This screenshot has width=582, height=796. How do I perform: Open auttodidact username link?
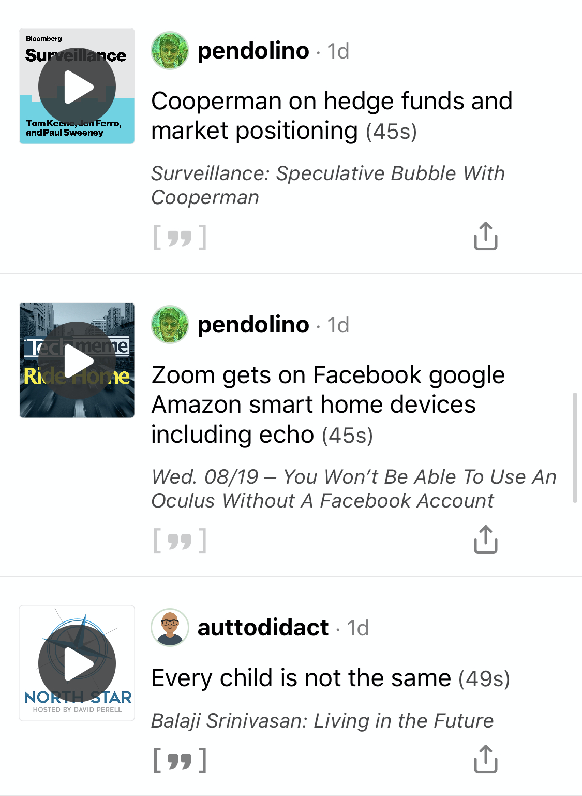tap(263, 628)
